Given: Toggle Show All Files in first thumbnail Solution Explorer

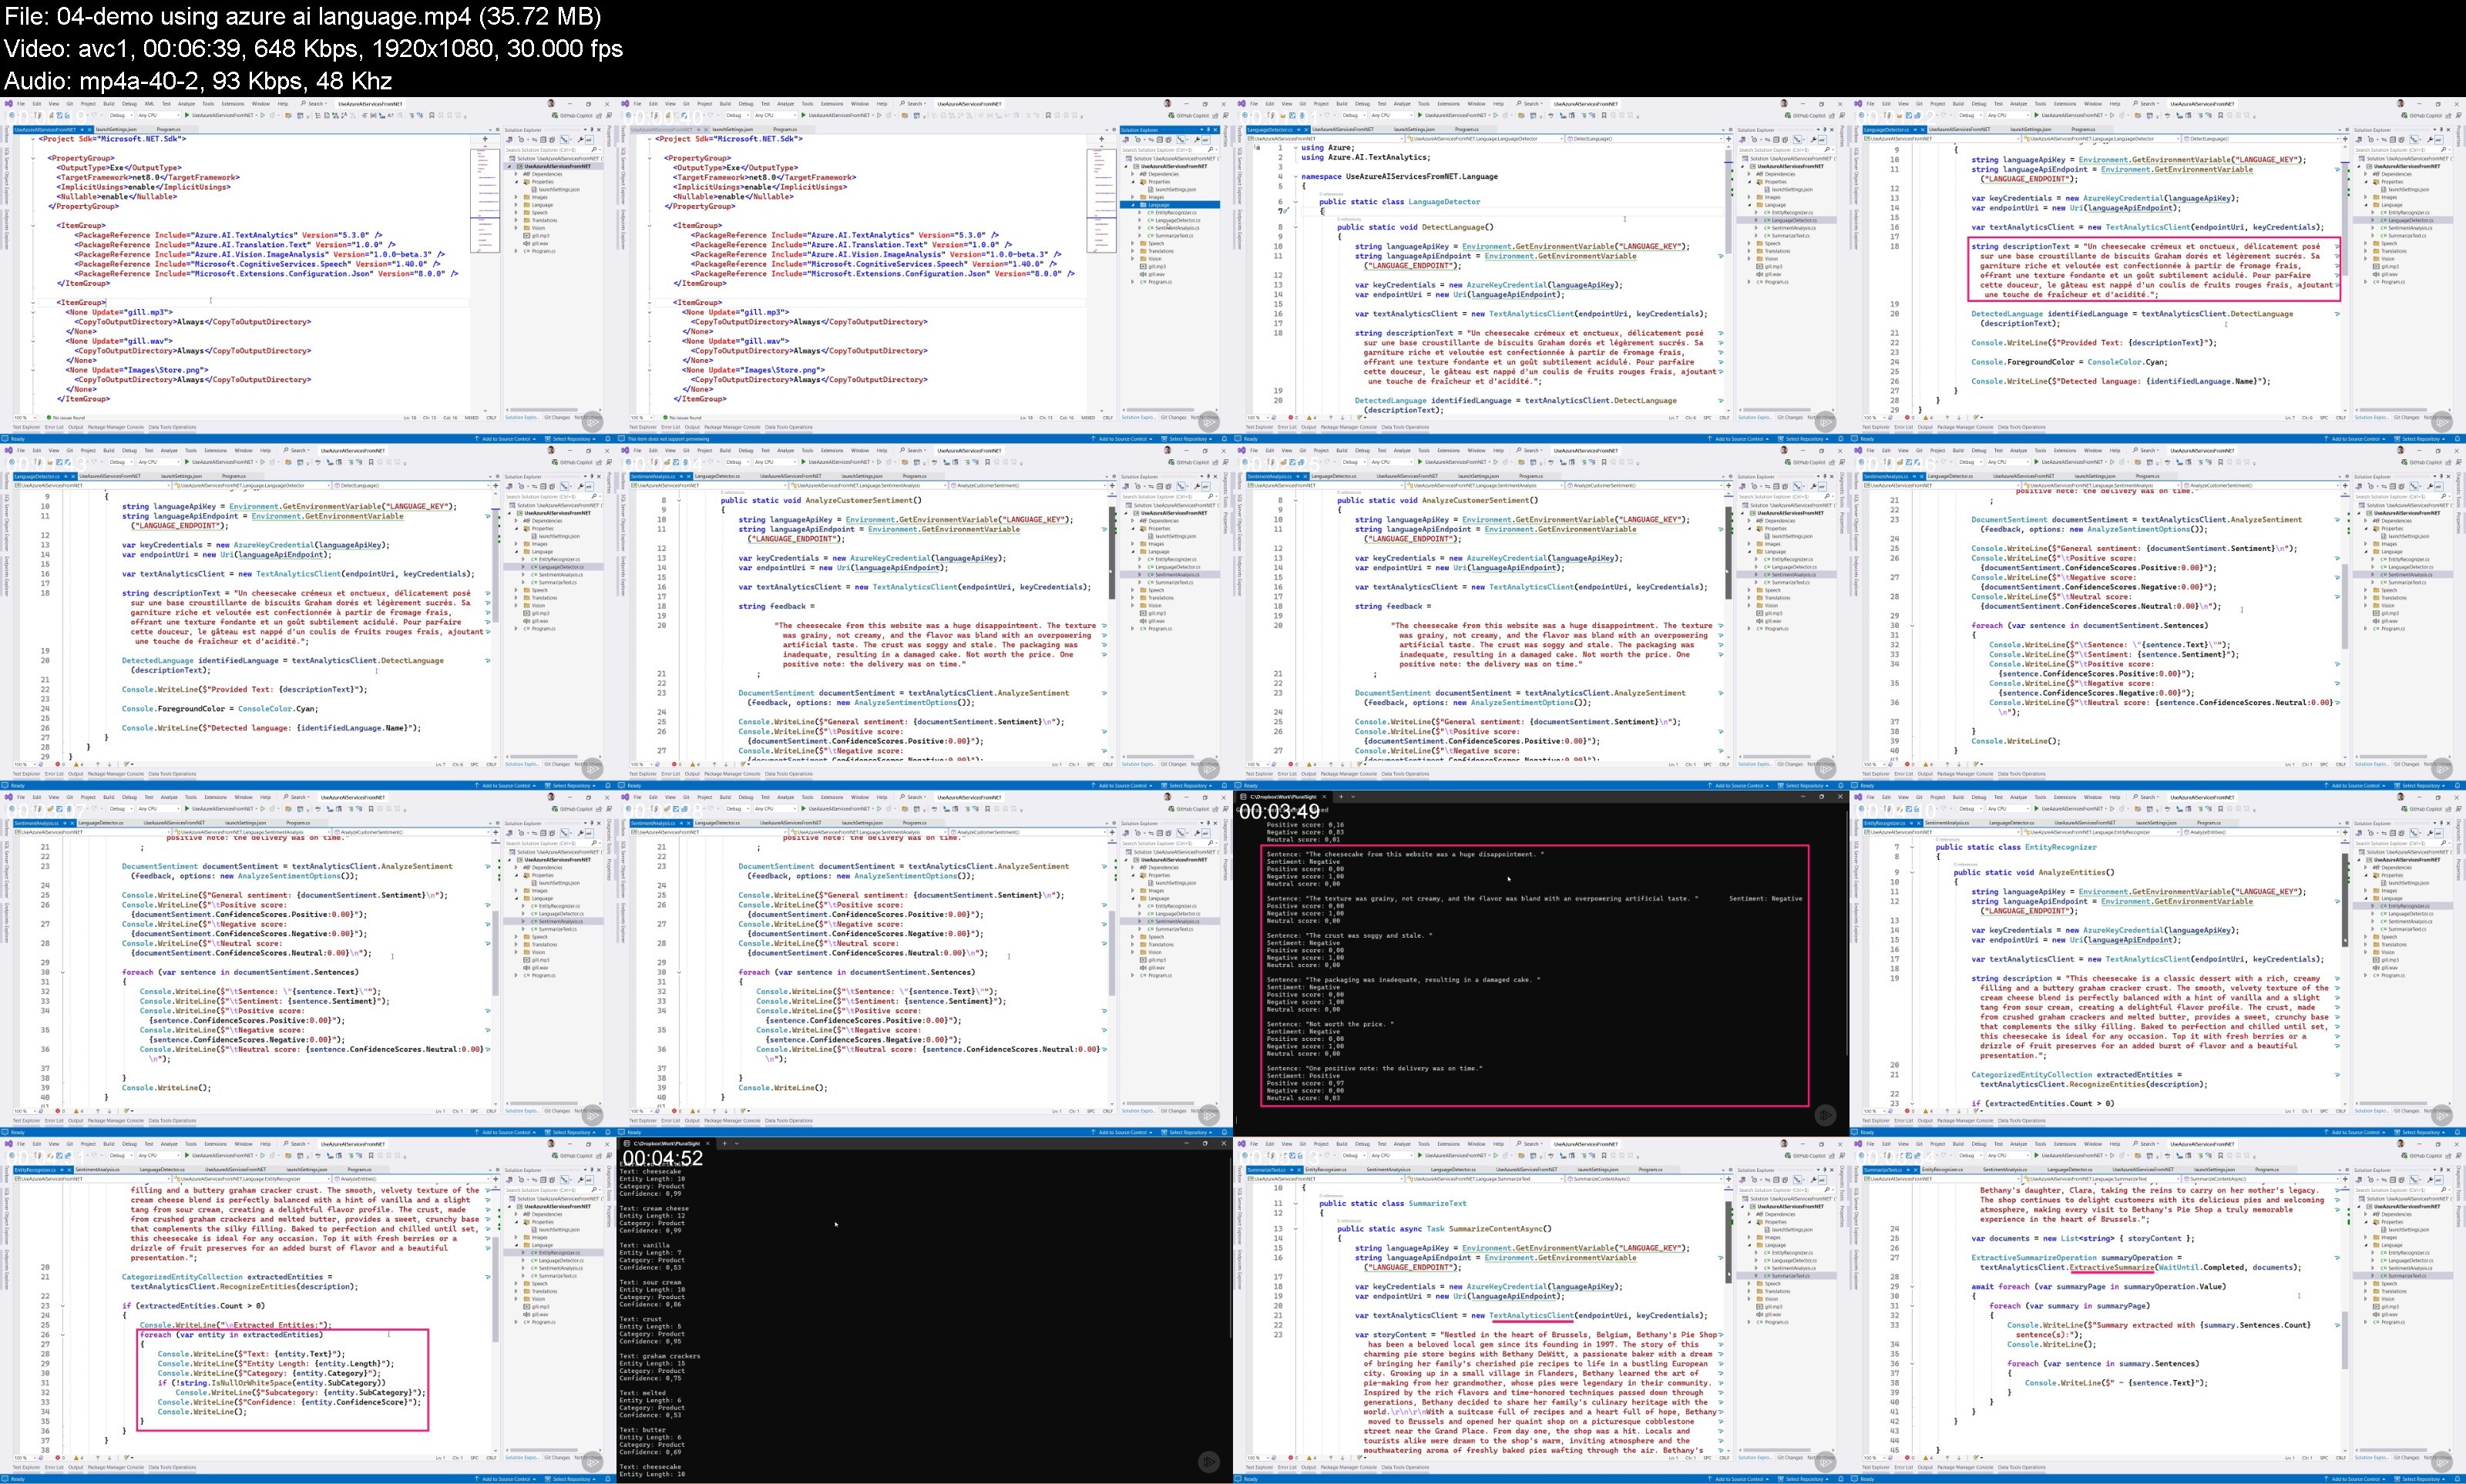Looking at the screenshot, I should point(552,140).
